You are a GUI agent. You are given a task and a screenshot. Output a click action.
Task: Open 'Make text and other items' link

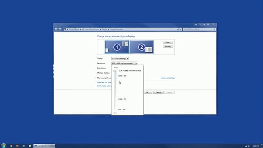pos(104,83)
